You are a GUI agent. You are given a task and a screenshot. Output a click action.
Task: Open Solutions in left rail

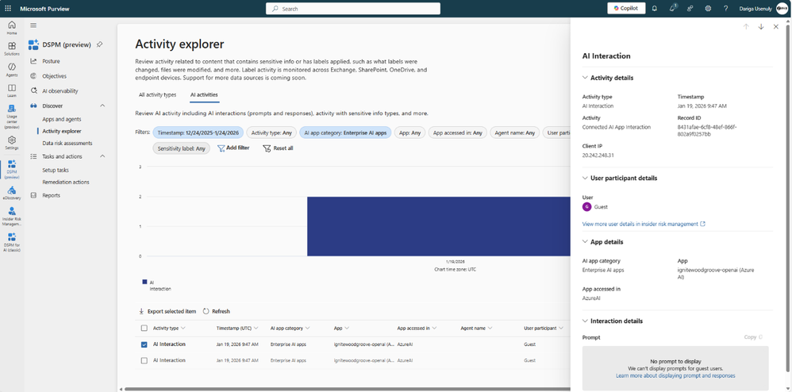tap(12, 48)
